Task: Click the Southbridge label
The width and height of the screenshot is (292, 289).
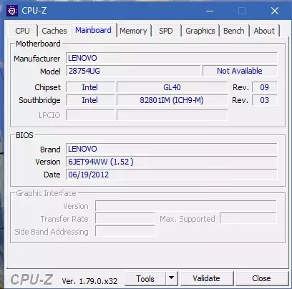Action: tap(39, 100)
